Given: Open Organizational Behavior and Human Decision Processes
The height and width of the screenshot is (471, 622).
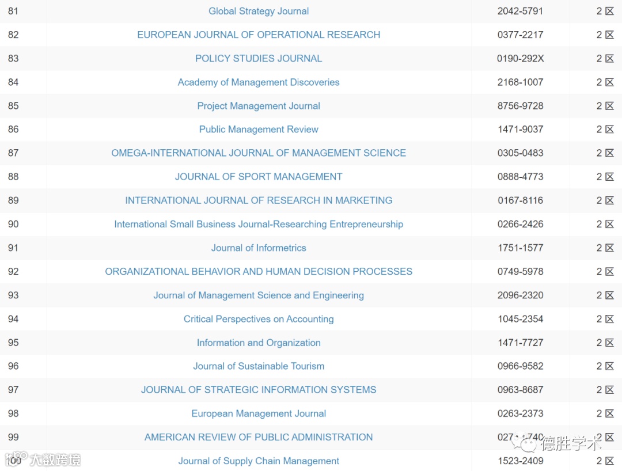Looking at the screenshot, I should 259,272.
